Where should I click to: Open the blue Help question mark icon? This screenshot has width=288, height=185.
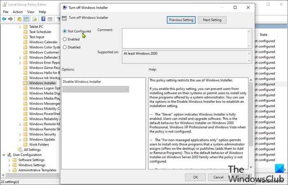click(43, 19)
